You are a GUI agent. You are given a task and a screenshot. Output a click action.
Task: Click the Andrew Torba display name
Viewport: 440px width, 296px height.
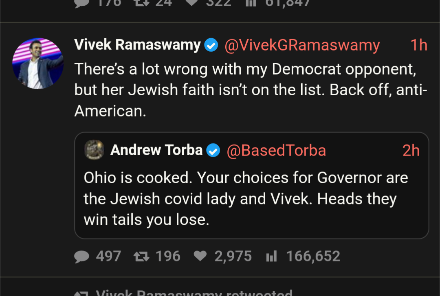[156, 151]
